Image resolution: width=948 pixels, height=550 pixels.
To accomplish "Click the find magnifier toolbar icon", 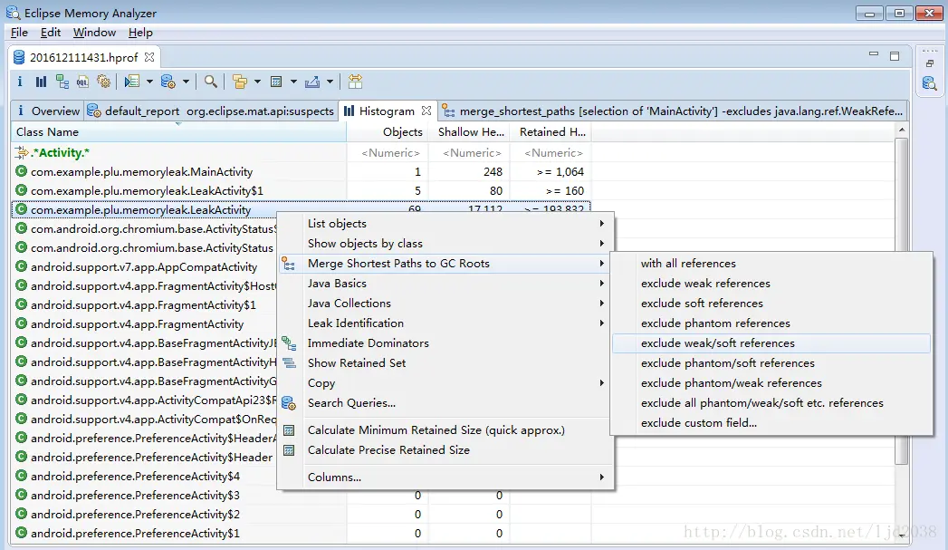I will coord(210,82).
